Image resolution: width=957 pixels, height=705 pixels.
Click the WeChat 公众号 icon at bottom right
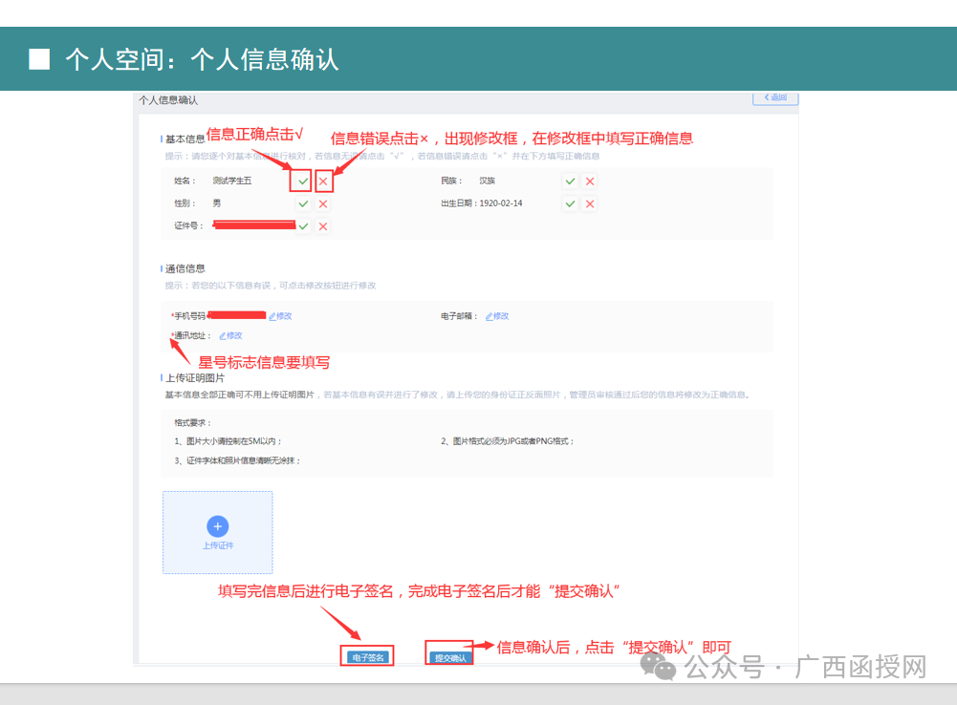click(x=659, y=669)
